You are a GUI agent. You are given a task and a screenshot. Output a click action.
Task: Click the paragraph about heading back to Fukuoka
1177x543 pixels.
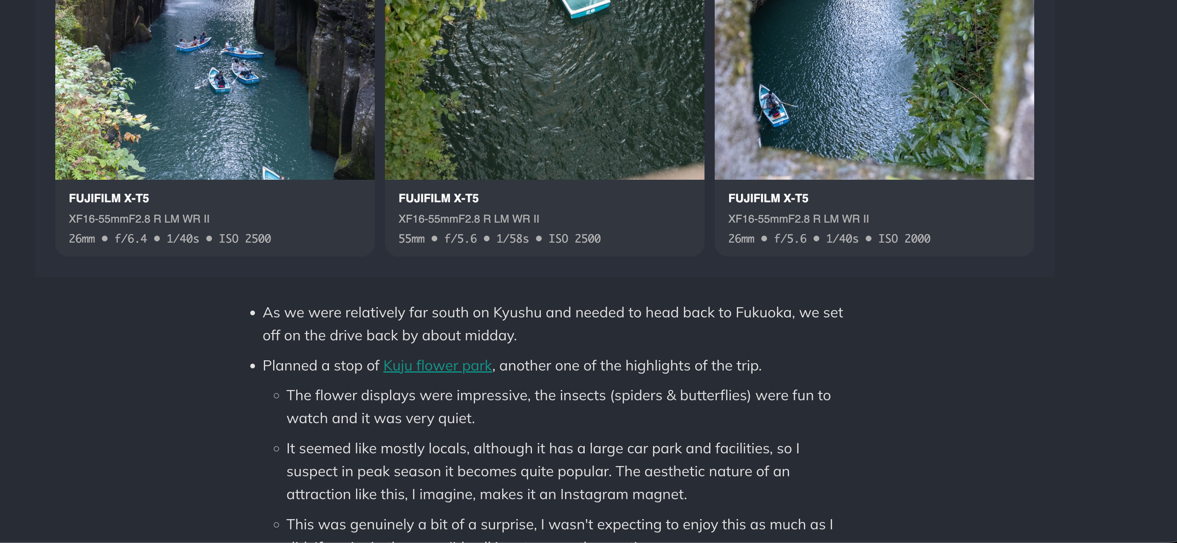(552, 324)
